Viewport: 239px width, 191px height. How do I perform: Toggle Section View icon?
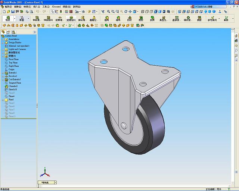tap(168, 12)
